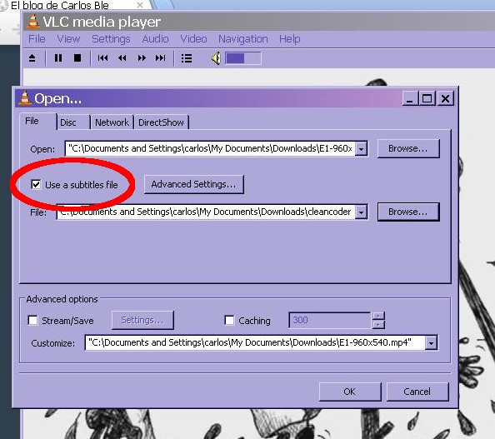Enable the Stream/Save checkbox
Screen dimensions: 495x439
coord(32,321)
